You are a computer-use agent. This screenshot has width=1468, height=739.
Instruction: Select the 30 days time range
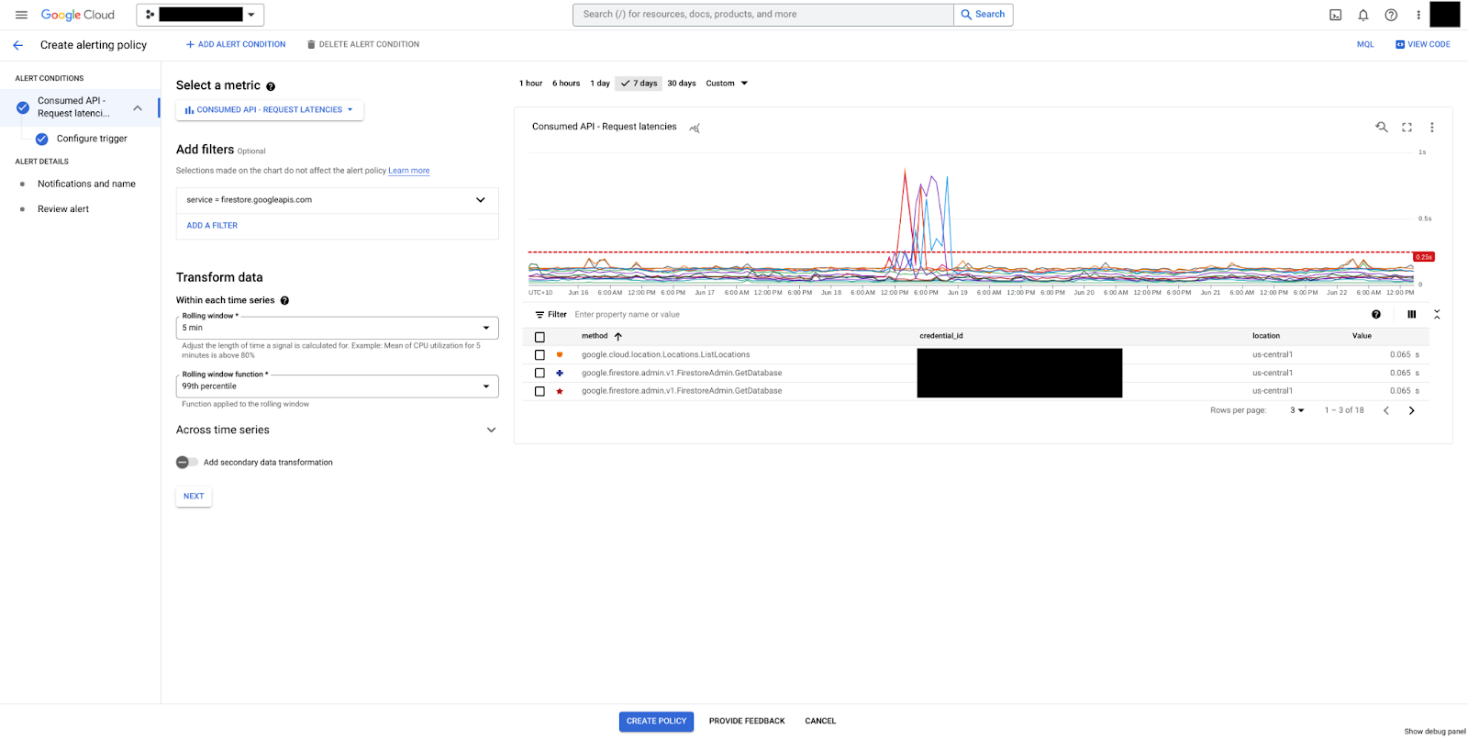point(681,84)
